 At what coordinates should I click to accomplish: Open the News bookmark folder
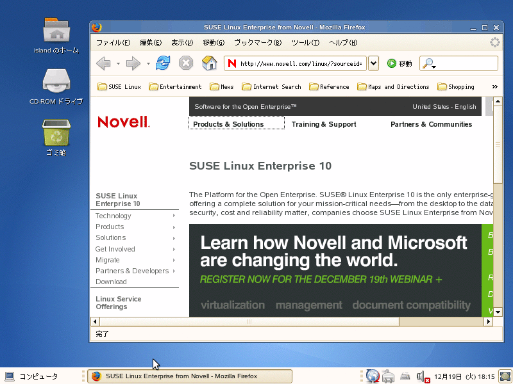click(222, 86)
